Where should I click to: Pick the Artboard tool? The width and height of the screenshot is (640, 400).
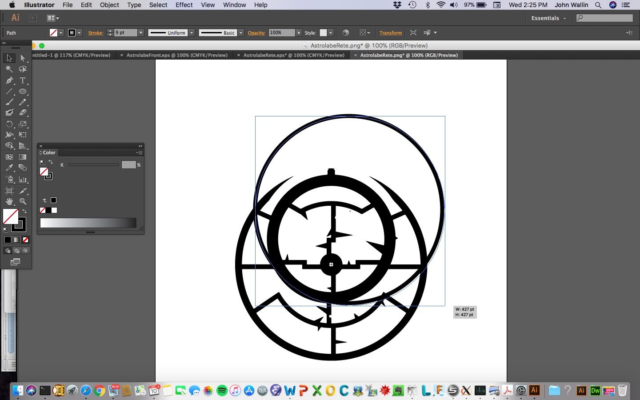click(x=9, y=191)
